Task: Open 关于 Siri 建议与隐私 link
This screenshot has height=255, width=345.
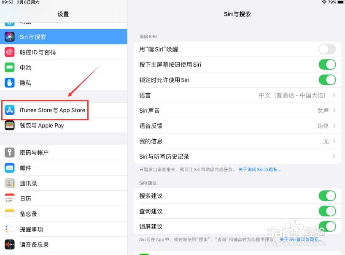Action: tap(301, 239)
